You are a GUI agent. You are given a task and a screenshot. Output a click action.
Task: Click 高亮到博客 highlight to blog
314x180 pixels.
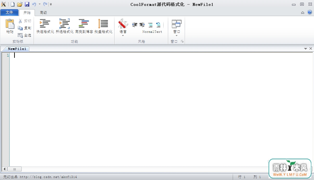coord(84,26)
